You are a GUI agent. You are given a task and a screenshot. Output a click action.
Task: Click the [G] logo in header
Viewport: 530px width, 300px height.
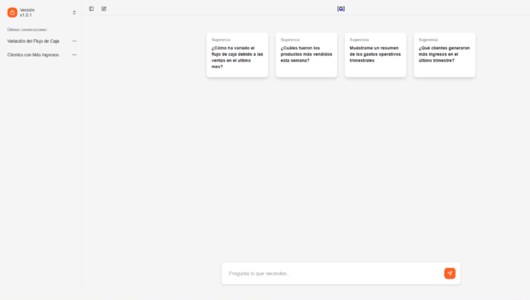pos(341,9)
